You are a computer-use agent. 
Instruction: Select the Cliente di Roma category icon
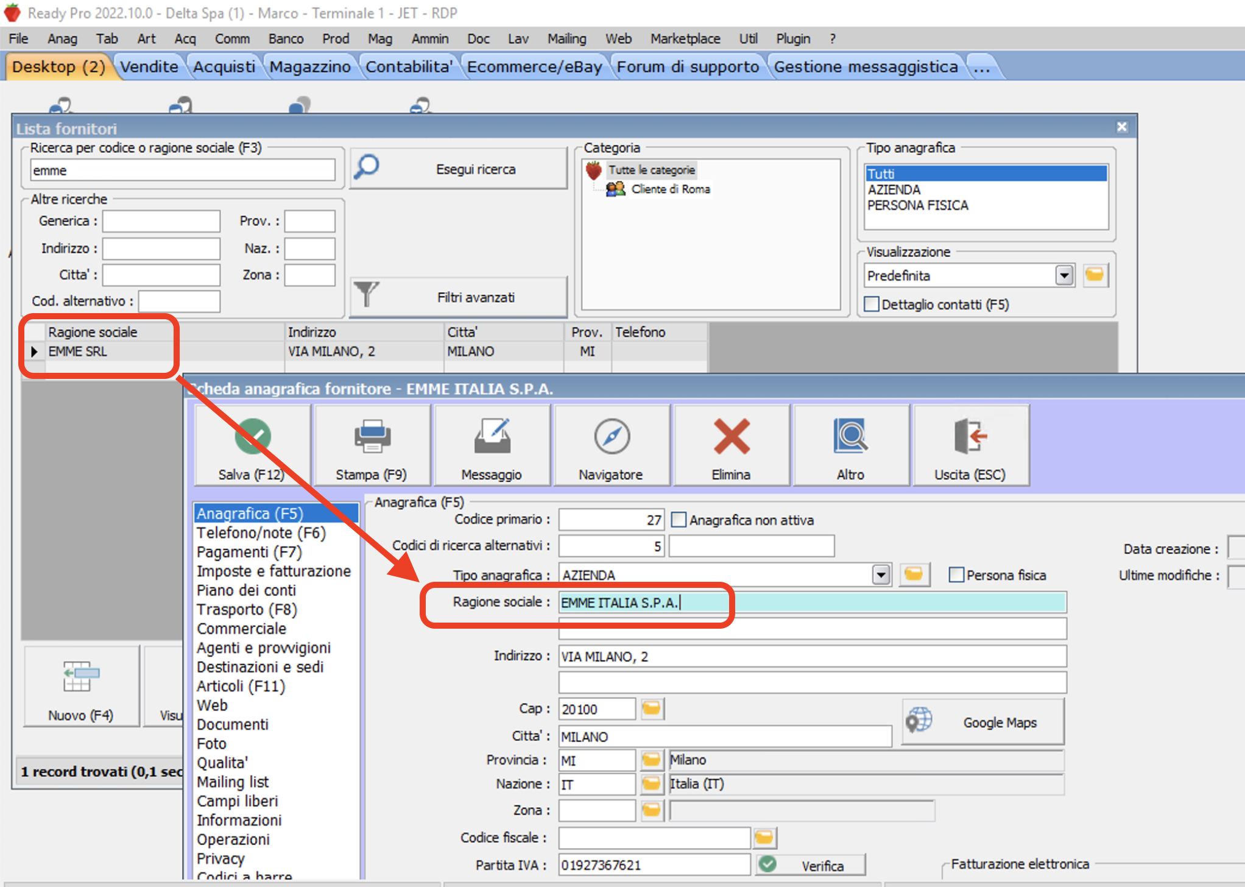pyautogui.click(x=616, y=189)
